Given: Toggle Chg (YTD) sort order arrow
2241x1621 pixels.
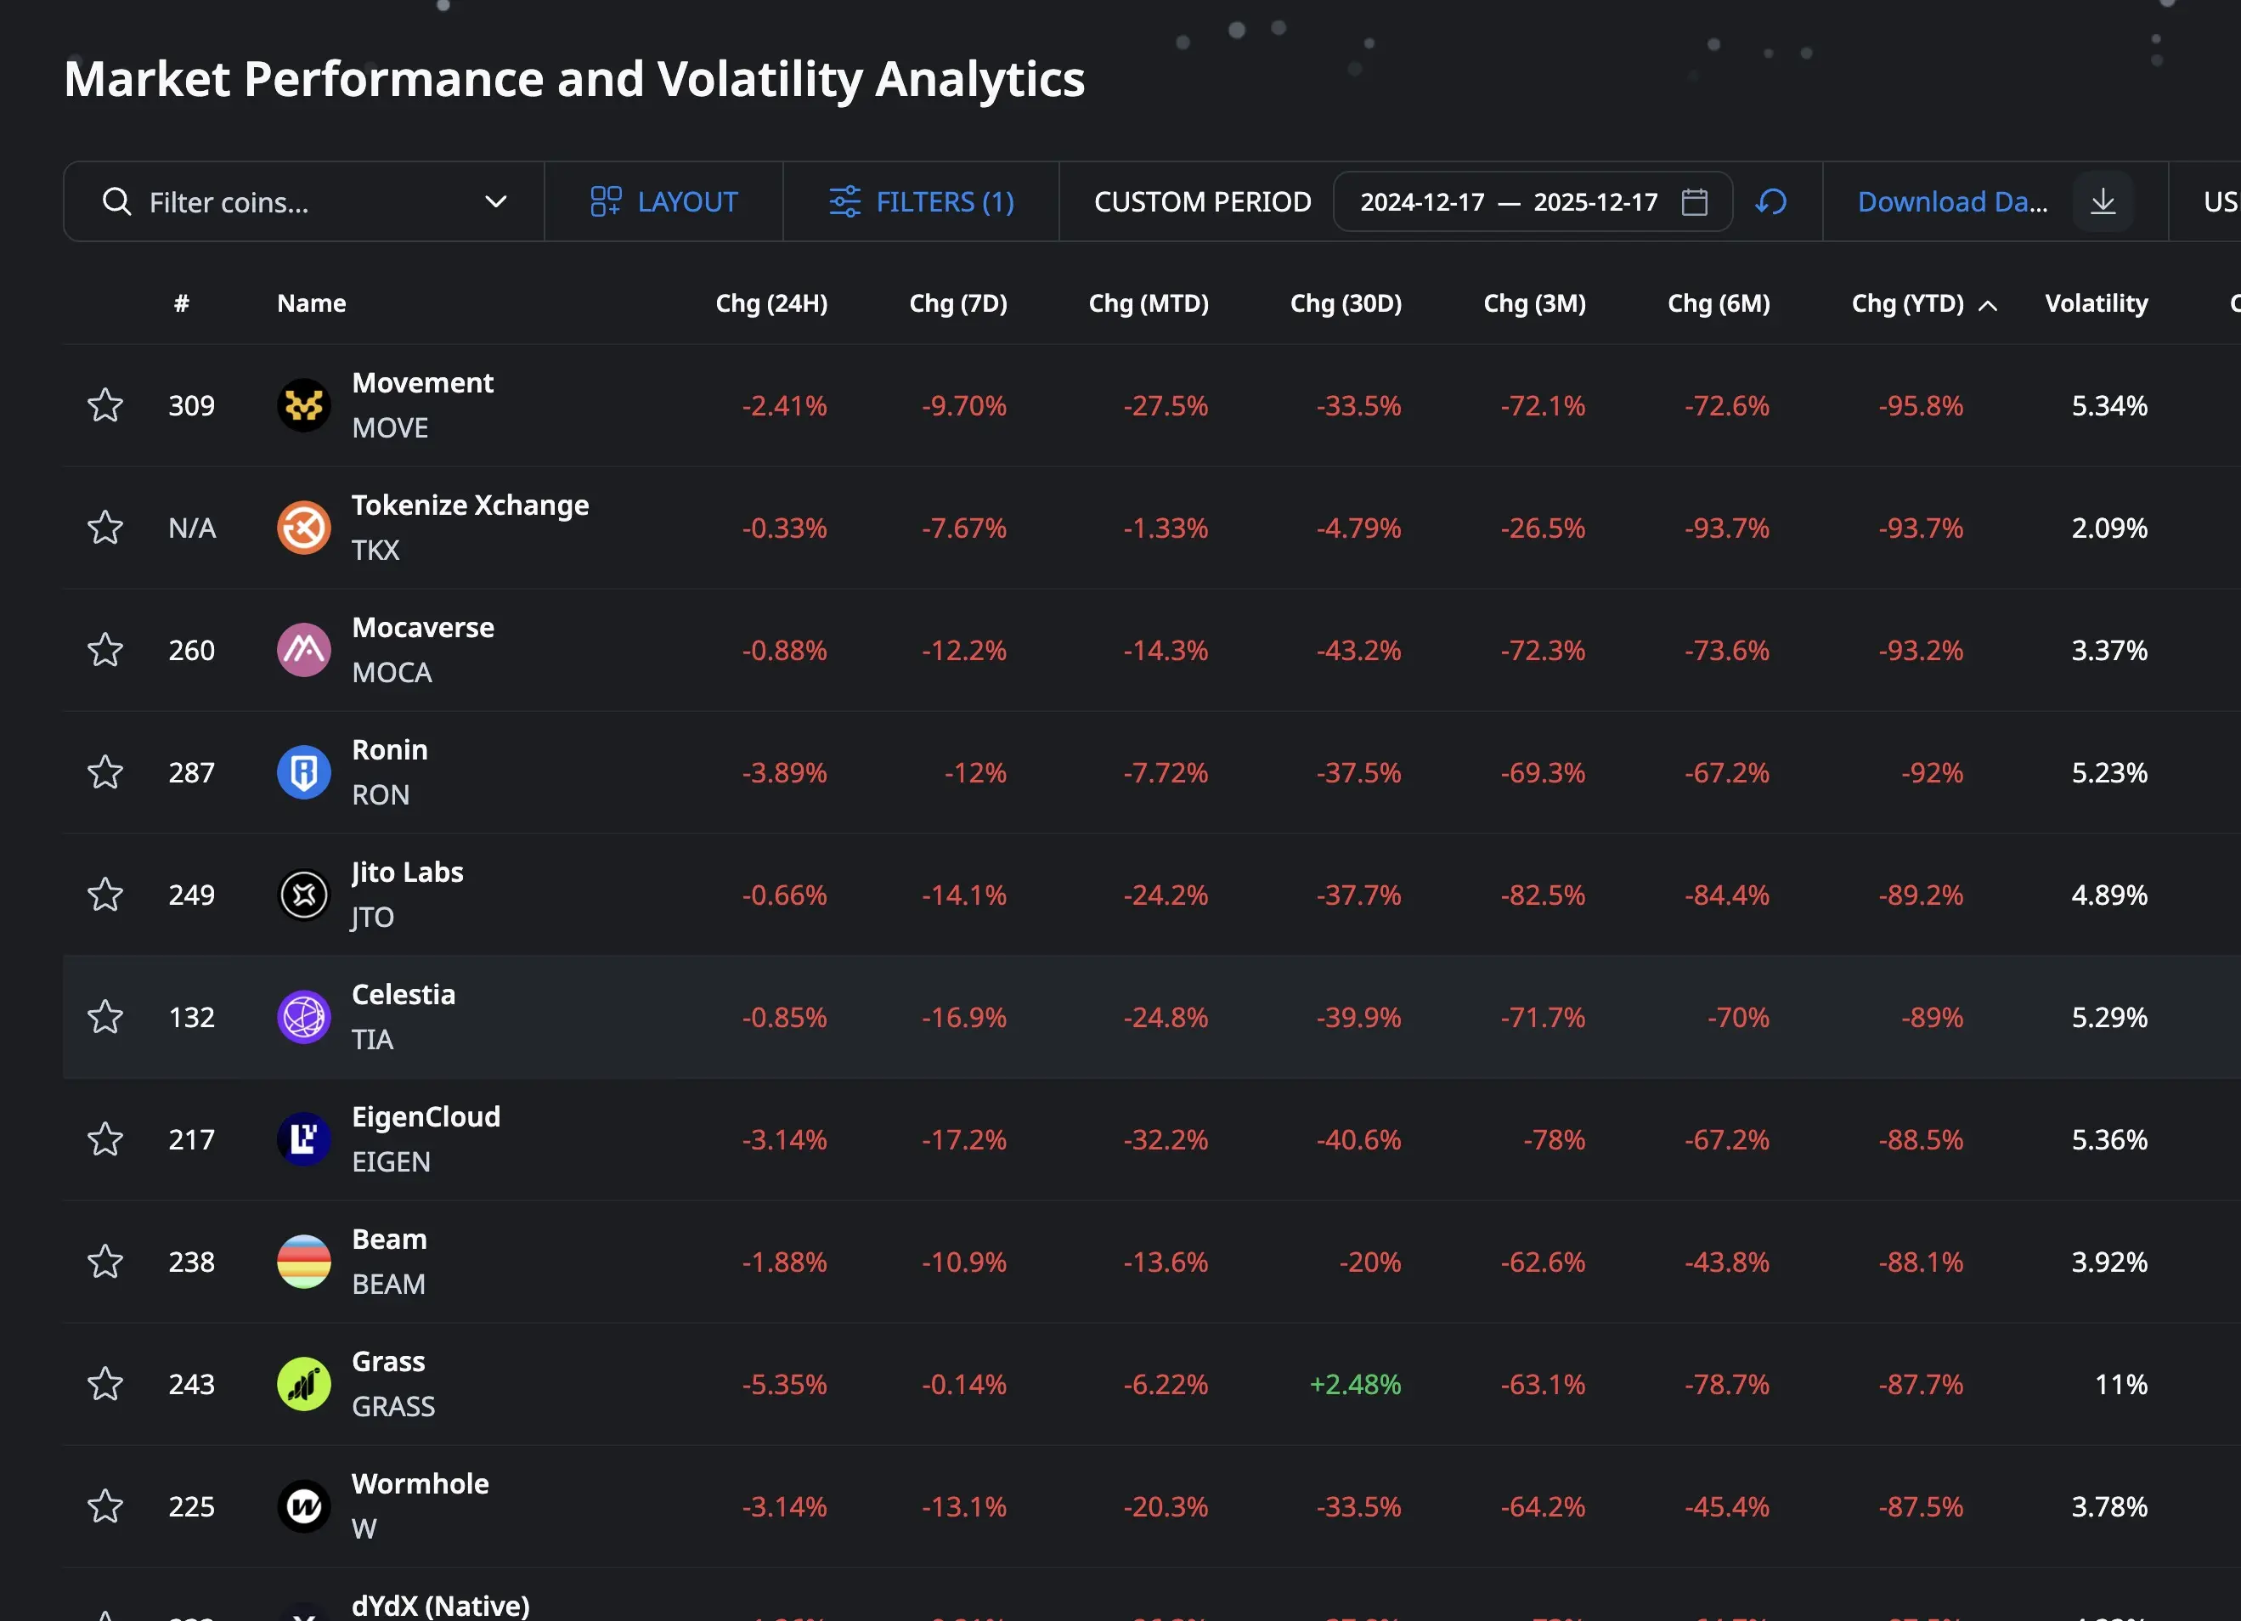Looking at the screenshot, I should coord(1988,305).
